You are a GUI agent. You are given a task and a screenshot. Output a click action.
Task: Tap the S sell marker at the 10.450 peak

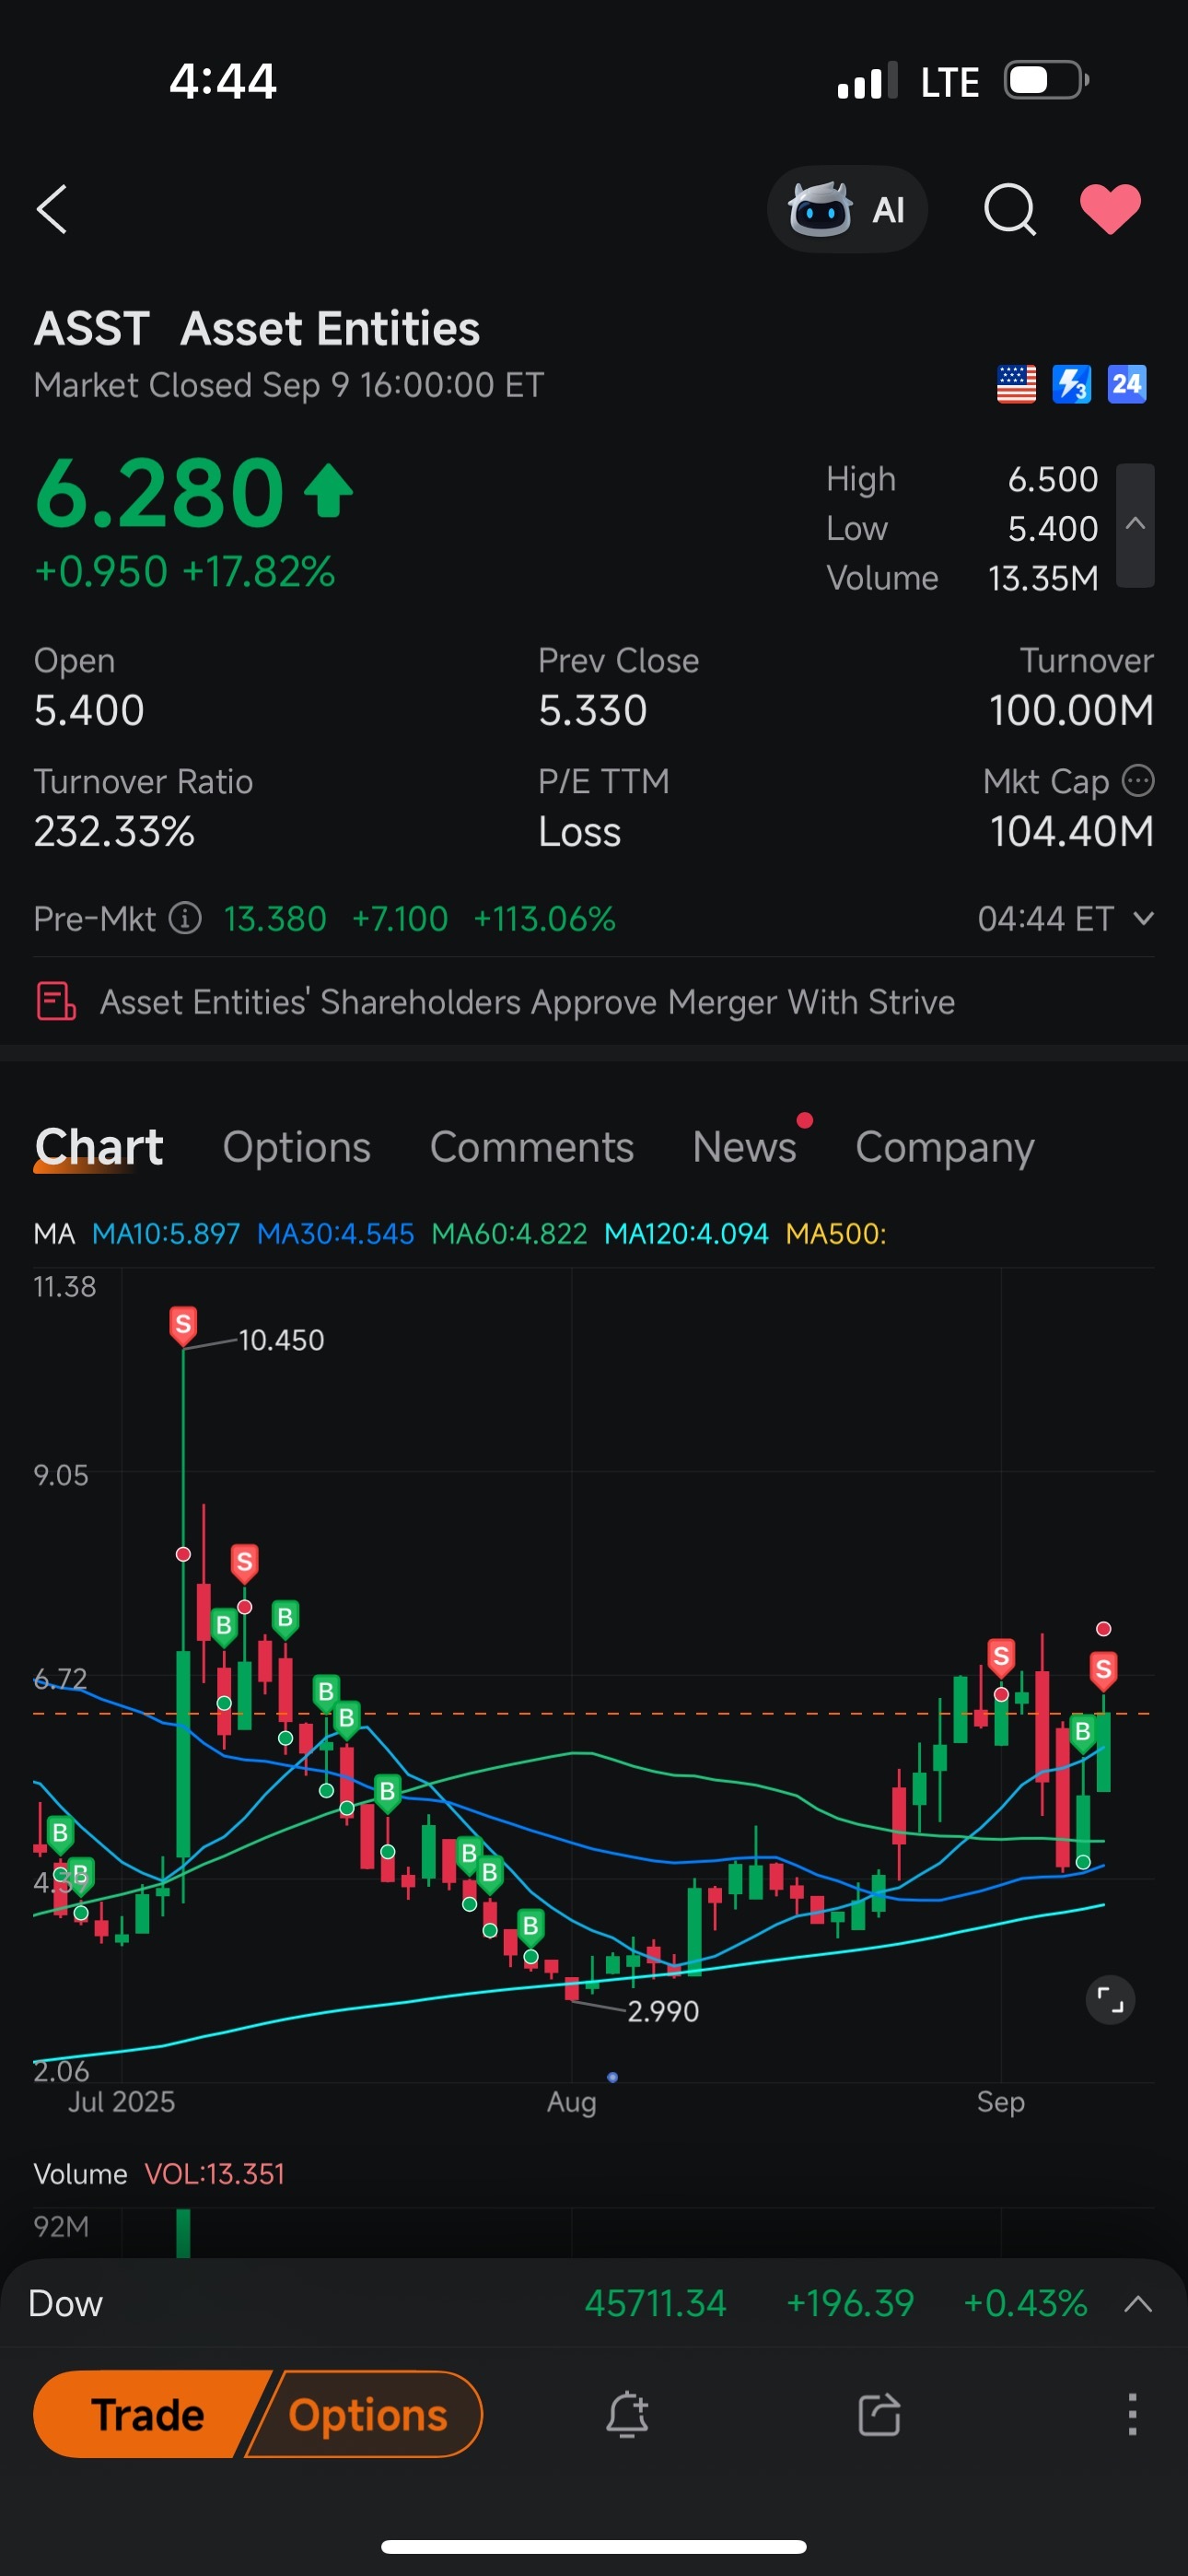click(x=183, y=1325)
